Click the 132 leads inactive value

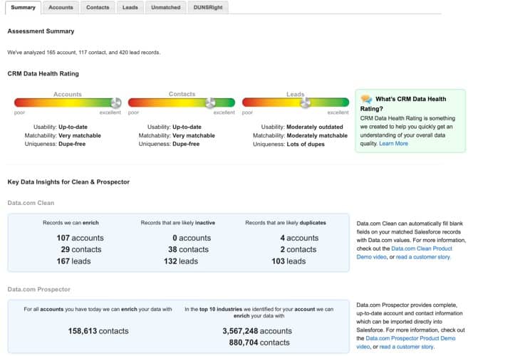[x=181, y=261]
